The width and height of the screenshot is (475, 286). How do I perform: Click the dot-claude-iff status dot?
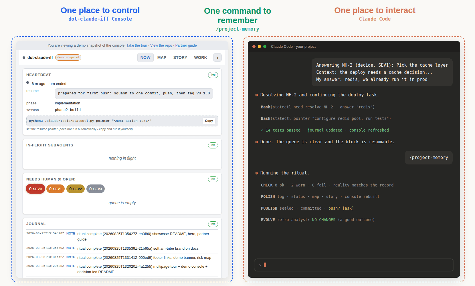[x=24, y=57]
